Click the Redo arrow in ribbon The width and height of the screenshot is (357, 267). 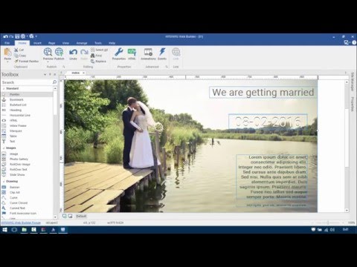(84, 52)
